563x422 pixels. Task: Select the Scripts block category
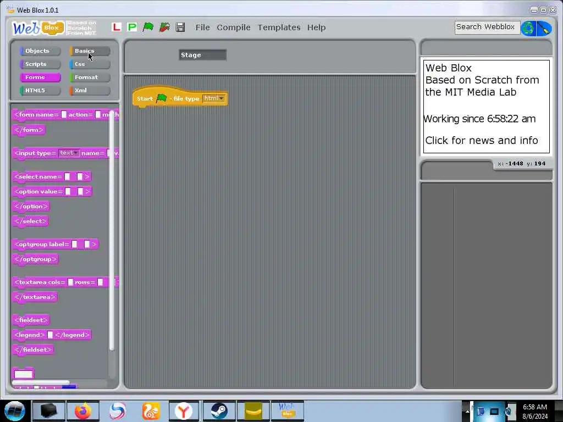pos(40,64)
